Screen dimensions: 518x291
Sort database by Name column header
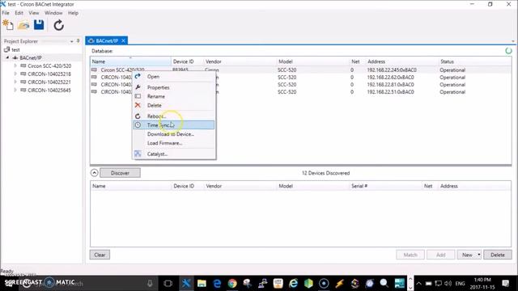tap(130, 61)
